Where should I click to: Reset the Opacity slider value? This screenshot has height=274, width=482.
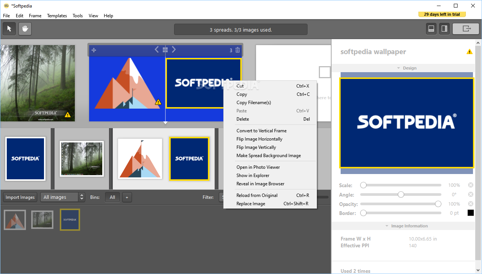coord(471,204)
